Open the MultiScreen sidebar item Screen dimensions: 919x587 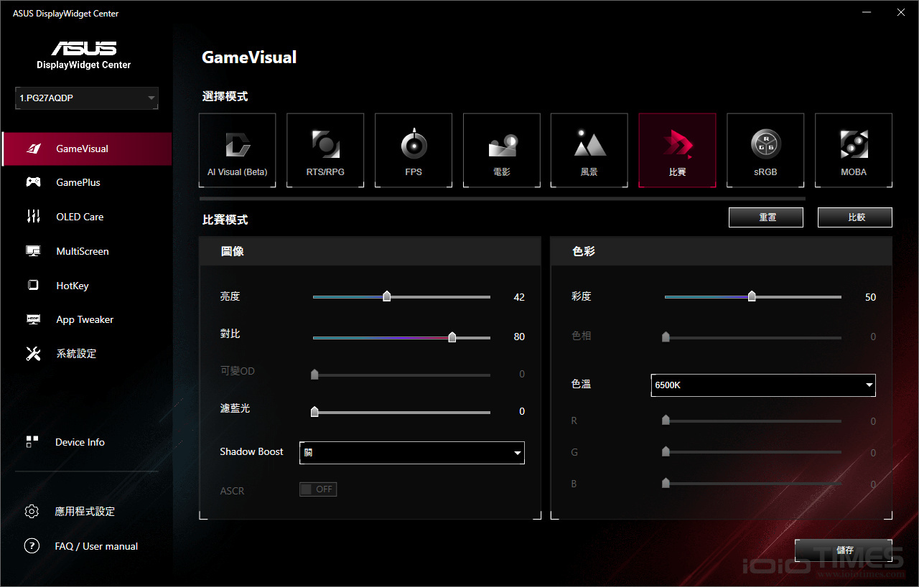click(83, 251)
